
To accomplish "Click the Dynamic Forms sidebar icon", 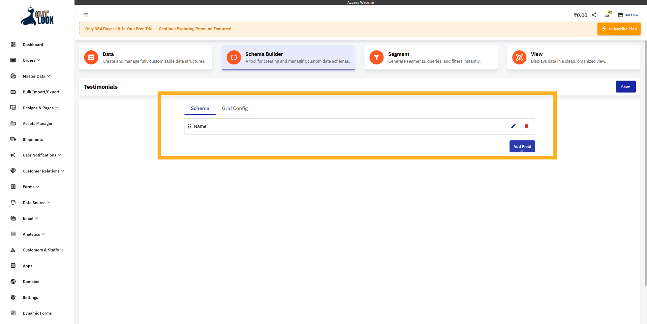I will (x=13, y=313).
